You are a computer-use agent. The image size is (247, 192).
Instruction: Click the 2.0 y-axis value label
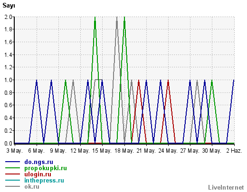9,17
